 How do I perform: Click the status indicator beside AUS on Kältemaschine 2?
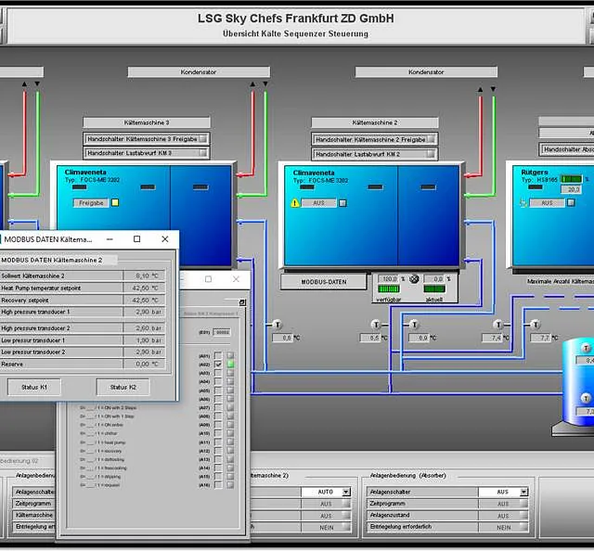(x=342, y=203)
